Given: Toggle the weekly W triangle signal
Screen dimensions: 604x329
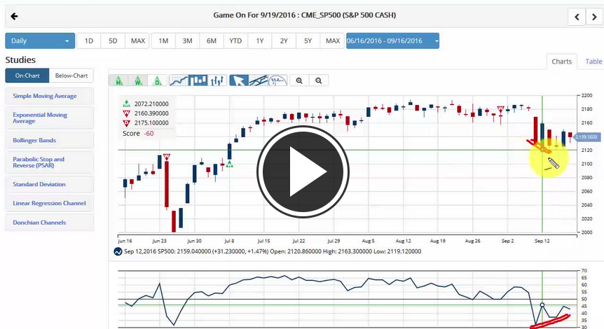Looking at the screenshot, I should point(139,80).
